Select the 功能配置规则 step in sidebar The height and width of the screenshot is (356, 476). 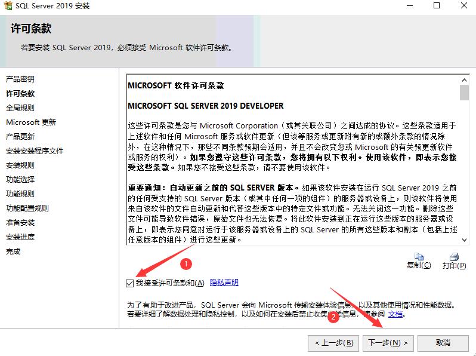coord(27,208)
